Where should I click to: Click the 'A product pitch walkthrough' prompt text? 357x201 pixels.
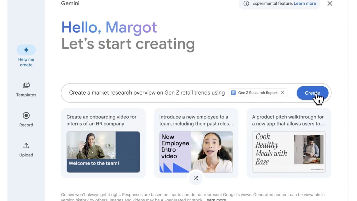click(x=288, y=120)
